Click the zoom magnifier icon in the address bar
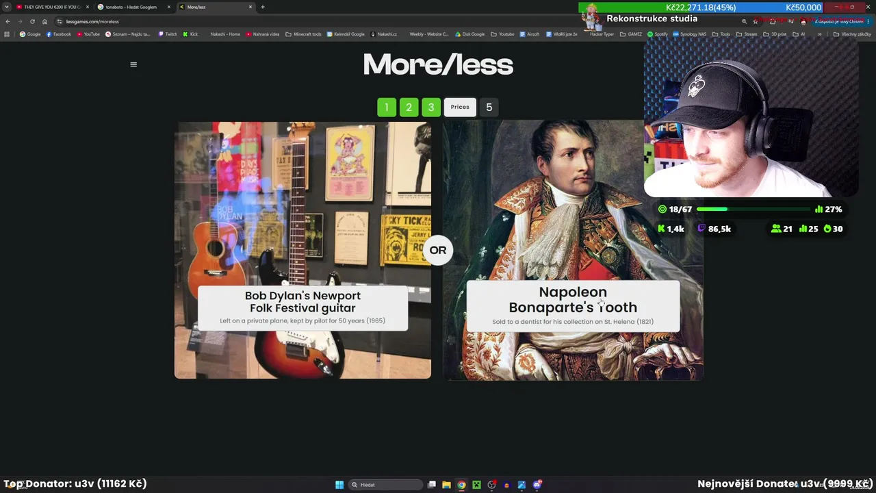Viewport: 876px width, 493px height. point(744,21)
